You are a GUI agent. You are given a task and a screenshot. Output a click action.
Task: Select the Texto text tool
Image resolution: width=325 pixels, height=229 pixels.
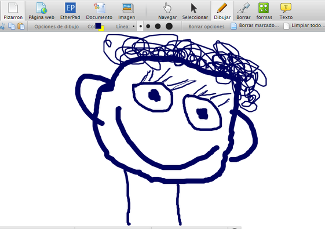[x=286, y=11]
